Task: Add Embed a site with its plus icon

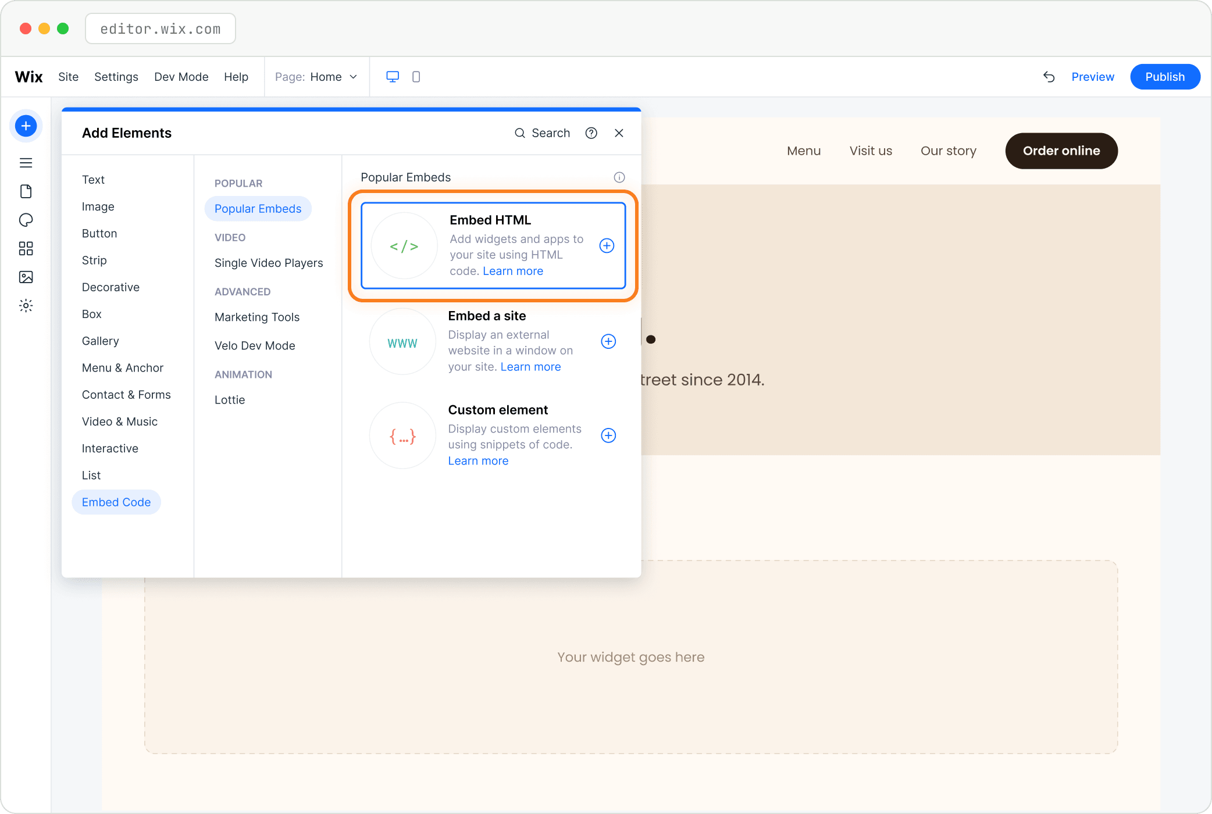Action: [608, 341]
